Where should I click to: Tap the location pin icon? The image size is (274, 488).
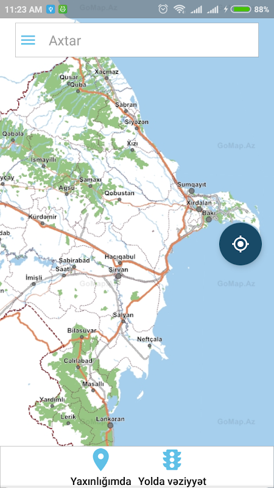tap(101, 459)
